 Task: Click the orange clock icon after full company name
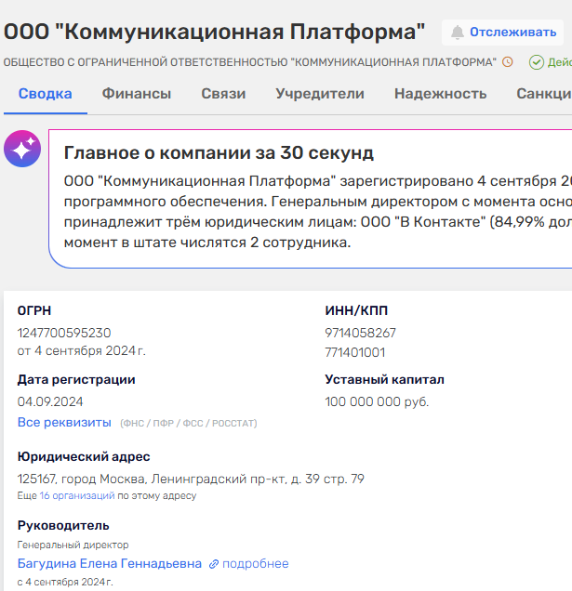tap(508, 62)
